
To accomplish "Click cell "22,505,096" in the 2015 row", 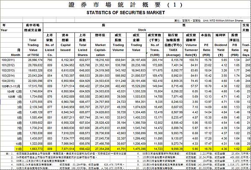I will [x=35, y=81].
